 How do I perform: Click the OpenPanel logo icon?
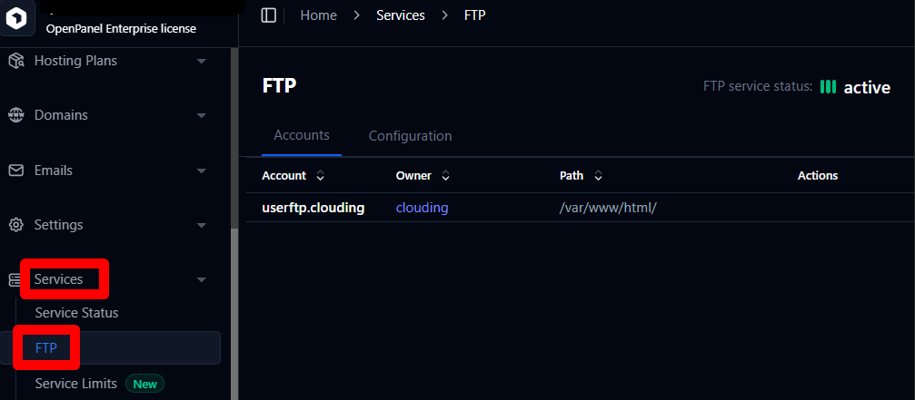click(18, 18)
